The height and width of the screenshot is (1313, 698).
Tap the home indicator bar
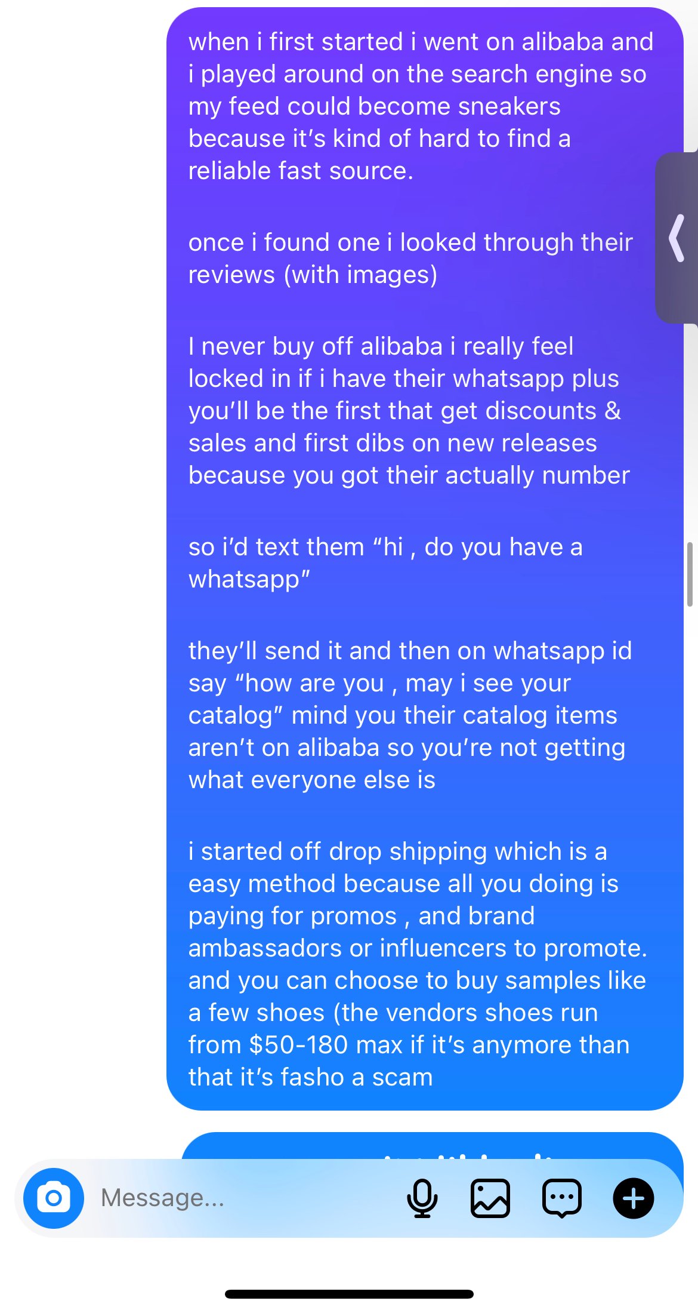coord(349,1294)
